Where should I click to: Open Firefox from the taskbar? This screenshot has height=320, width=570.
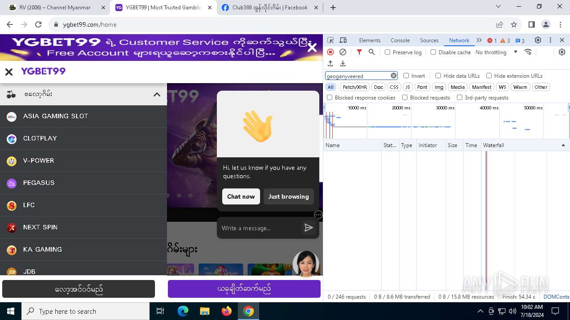click(226, 311)
